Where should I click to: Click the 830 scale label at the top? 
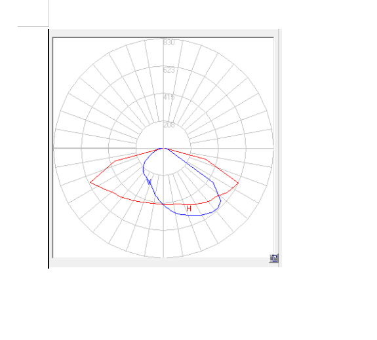coord(169,43)
